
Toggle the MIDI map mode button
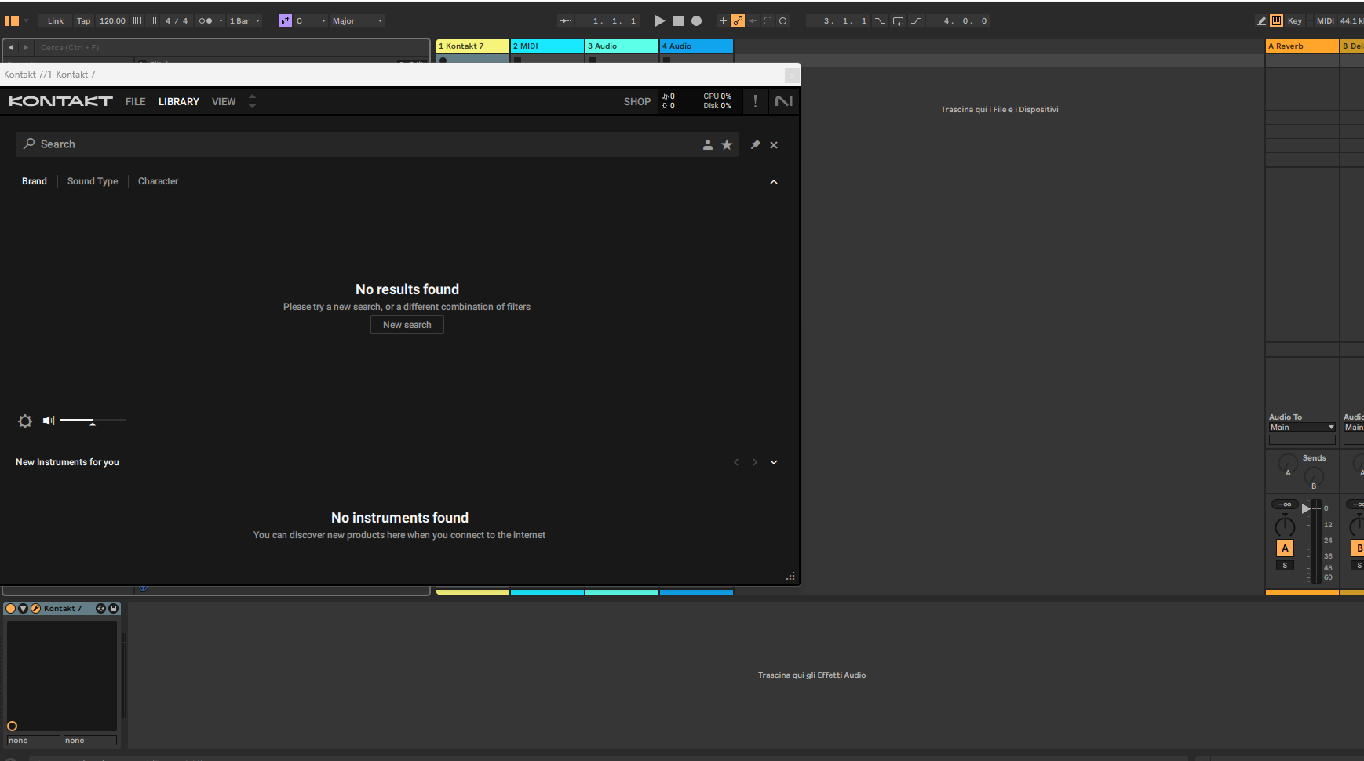tap(1326, 21)
